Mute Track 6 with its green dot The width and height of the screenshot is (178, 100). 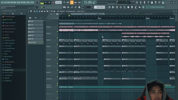[57, 57]
